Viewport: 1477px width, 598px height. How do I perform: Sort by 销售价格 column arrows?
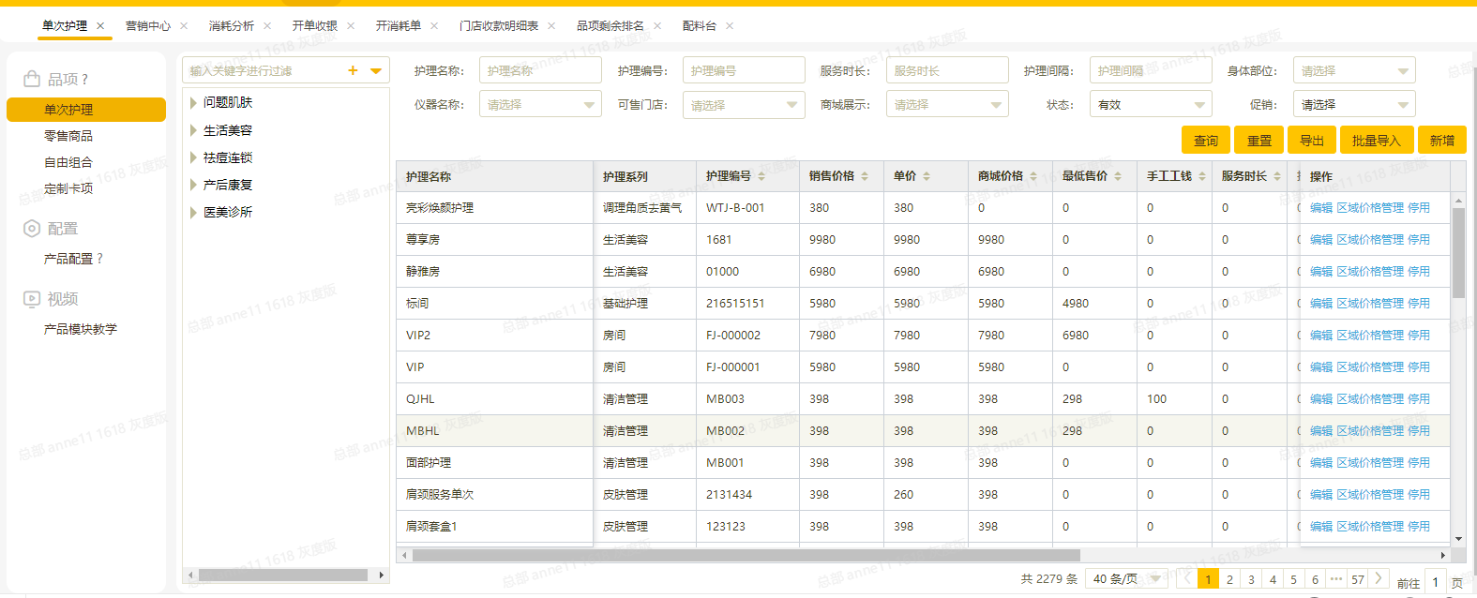pos(865,176)
